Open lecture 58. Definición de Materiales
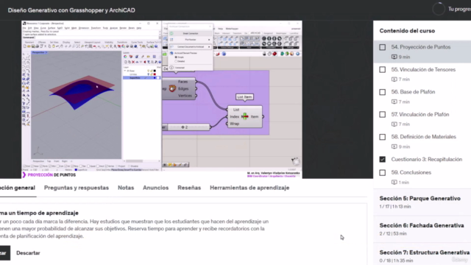This screenshot has height=265, width=471. coord(424,137)
